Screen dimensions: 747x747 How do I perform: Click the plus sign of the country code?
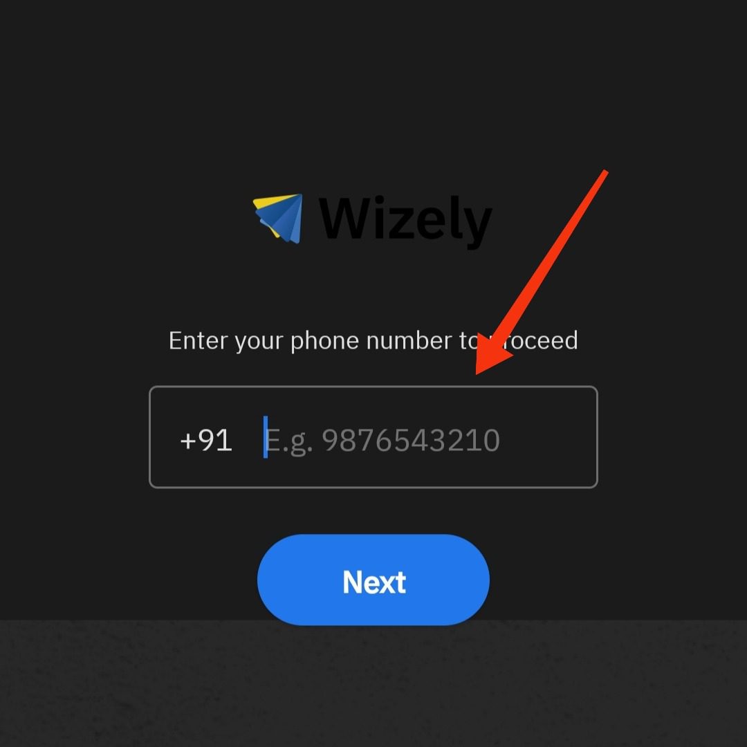[187, 441]
